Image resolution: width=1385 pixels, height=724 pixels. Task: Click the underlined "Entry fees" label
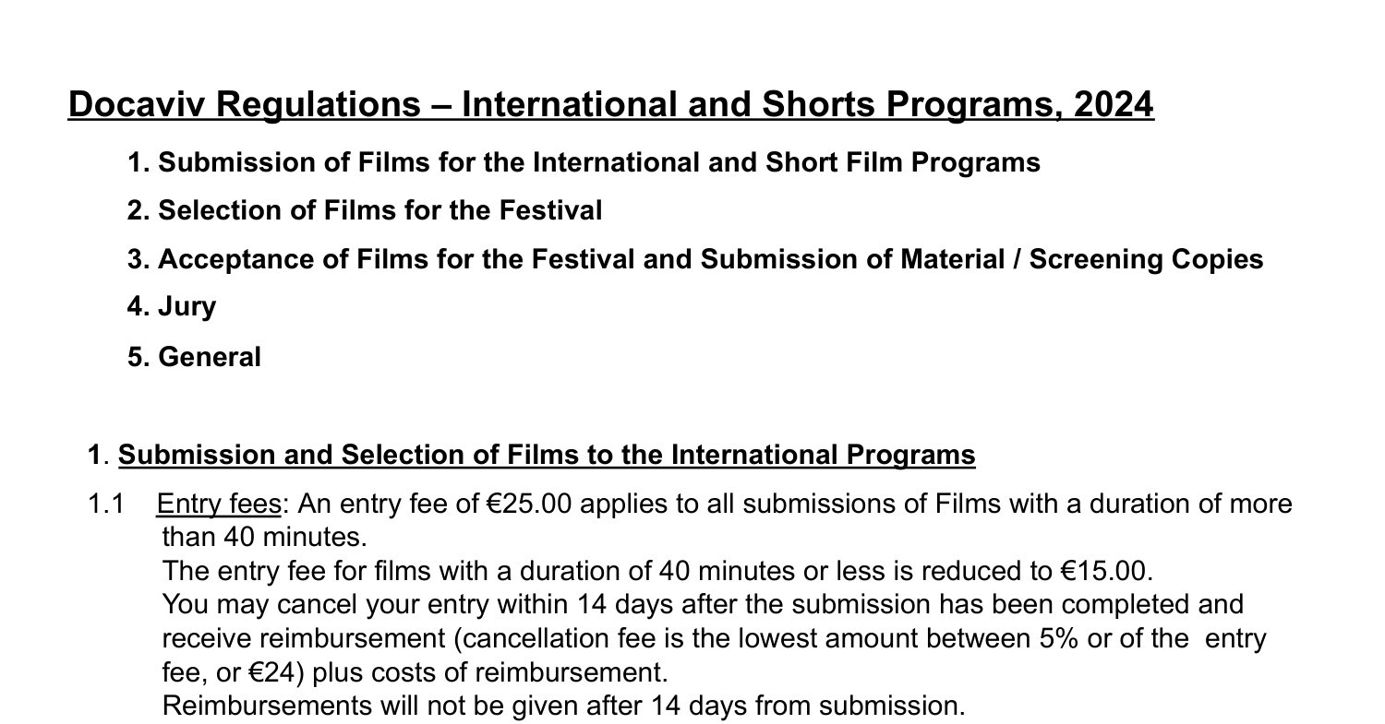pyautogui.click(x=219, y=504)
